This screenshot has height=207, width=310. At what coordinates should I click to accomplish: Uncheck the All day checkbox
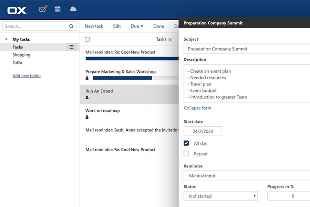click(186, 143)
